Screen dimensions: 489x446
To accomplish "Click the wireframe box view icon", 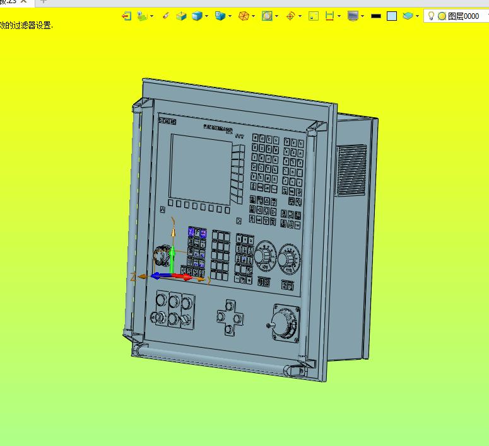I will (x=181, y=16).
